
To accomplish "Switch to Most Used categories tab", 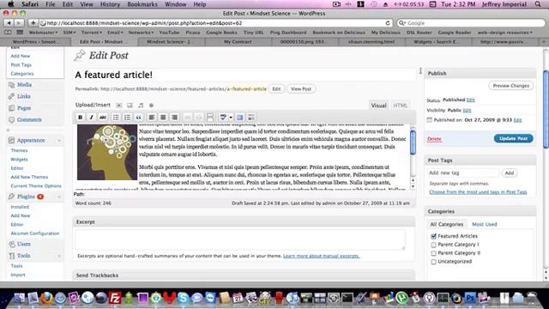I will click(x=484, y=224).
